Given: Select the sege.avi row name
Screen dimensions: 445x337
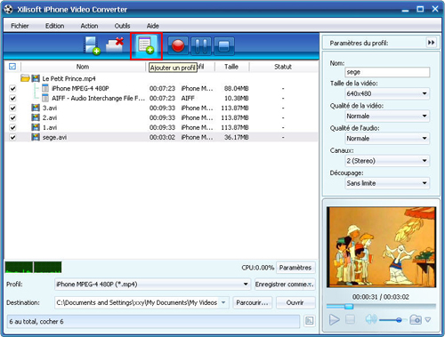Looking at the screenshot, I should [x=54, y=137].
